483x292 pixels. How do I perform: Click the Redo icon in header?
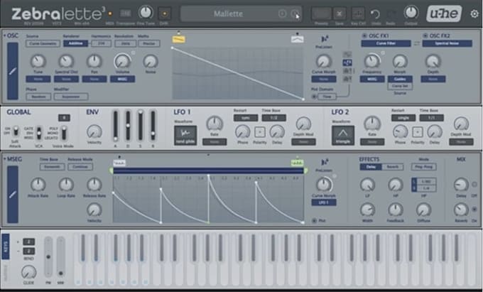coord(391,14)
